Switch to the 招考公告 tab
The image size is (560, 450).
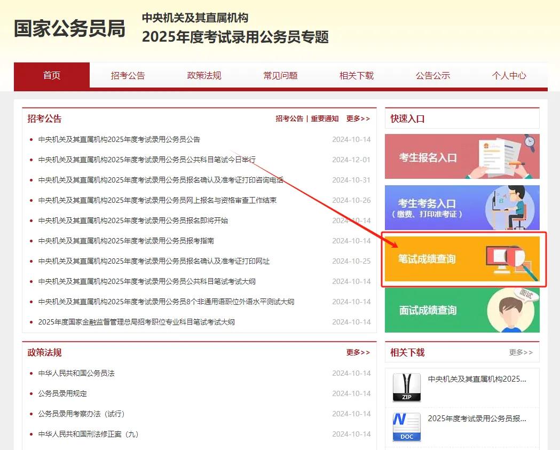click(x=127, y=76)
